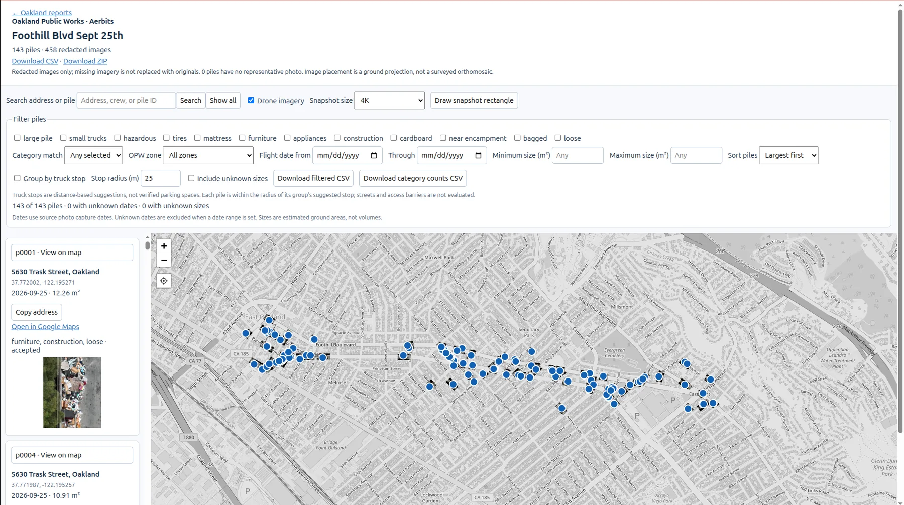
Task: Check the tires filter
Action: coord(166,138)
